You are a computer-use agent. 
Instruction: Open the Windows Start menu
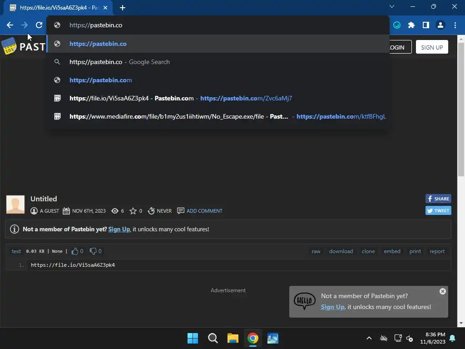pos(193,338)
